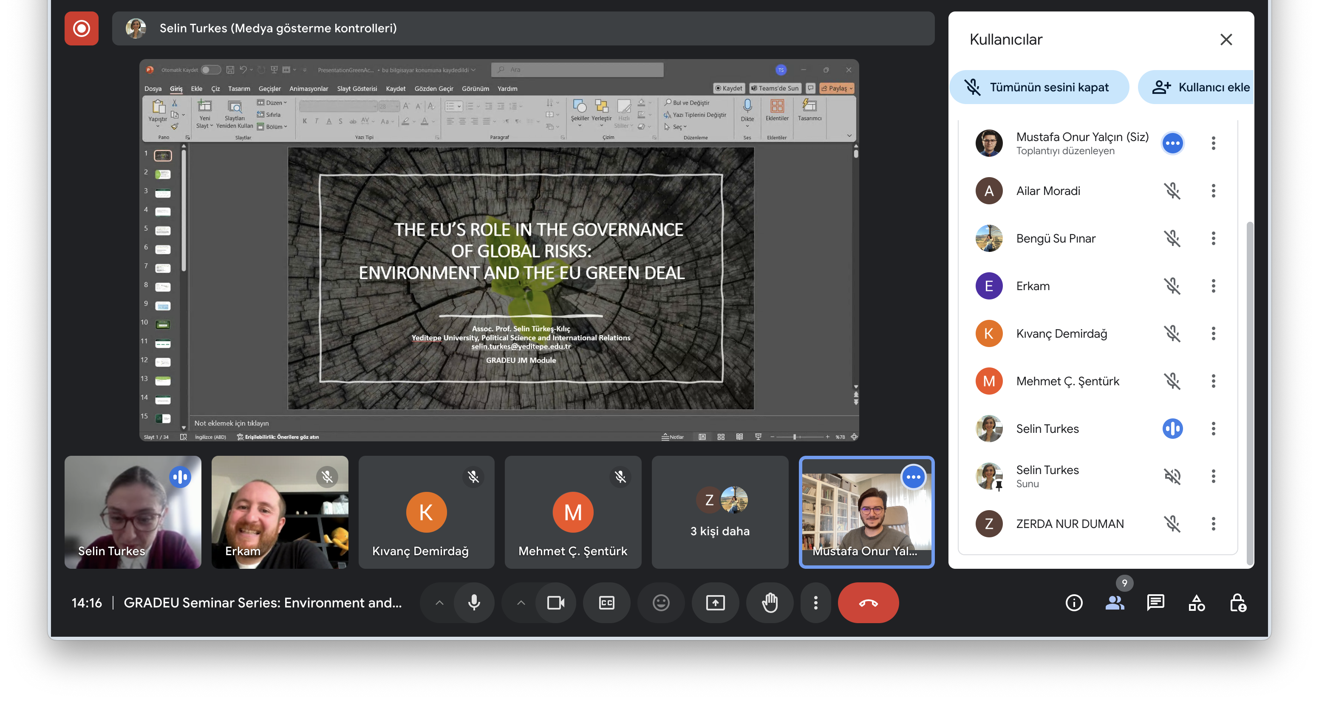This screenshot has width=1319, height=703.
Task: Click the present screen icon
Action: (x=715, y=603)
